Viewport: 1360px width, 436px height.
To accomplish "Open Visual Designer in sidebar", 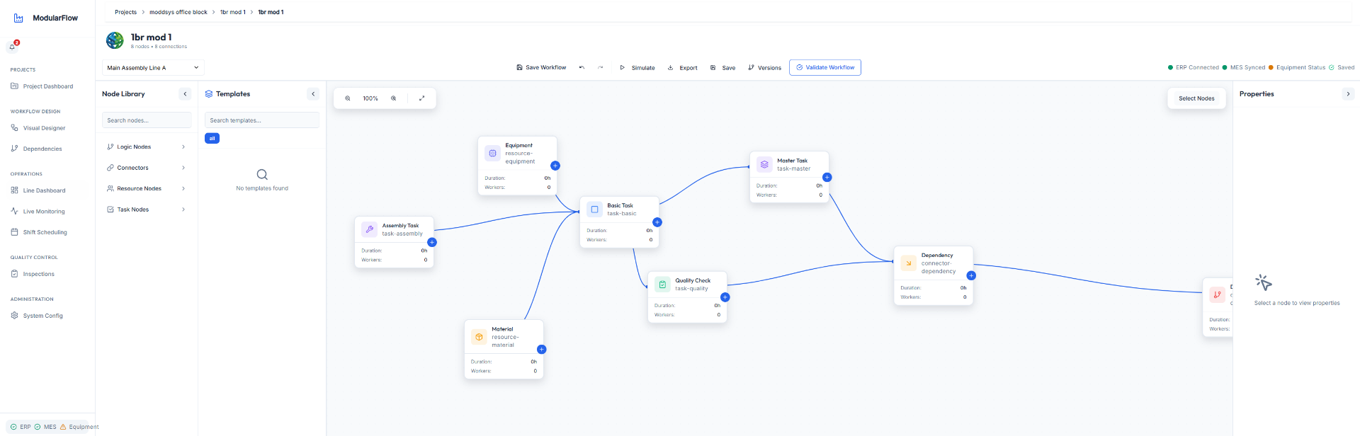I will coord(44,128).
